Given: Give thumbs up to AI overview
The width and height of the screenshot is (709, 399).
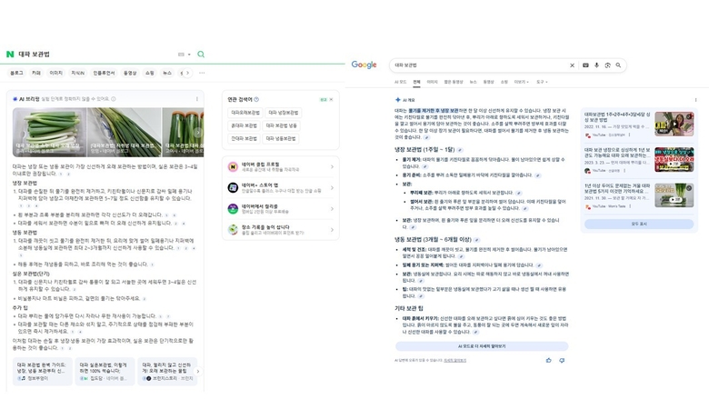Looking at the screenshot, I should pos(548,360).
